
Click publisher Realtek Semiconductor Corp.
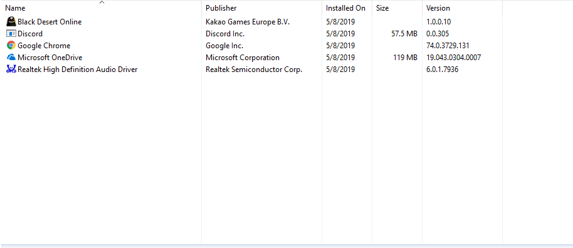[254, 70]
